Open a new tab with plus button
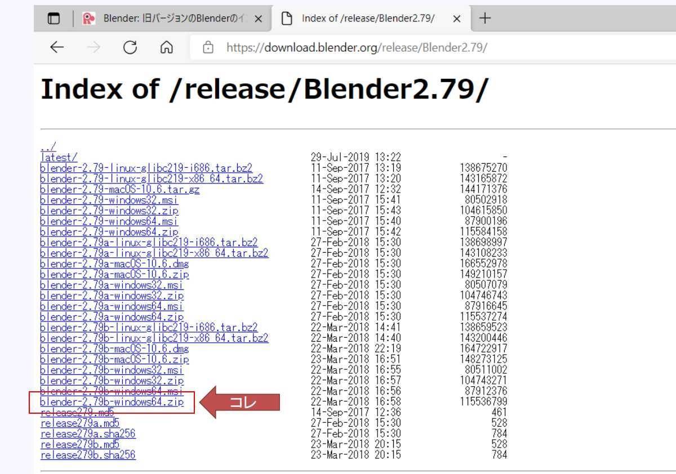The image size is (676, 474). tap(484, 18)
